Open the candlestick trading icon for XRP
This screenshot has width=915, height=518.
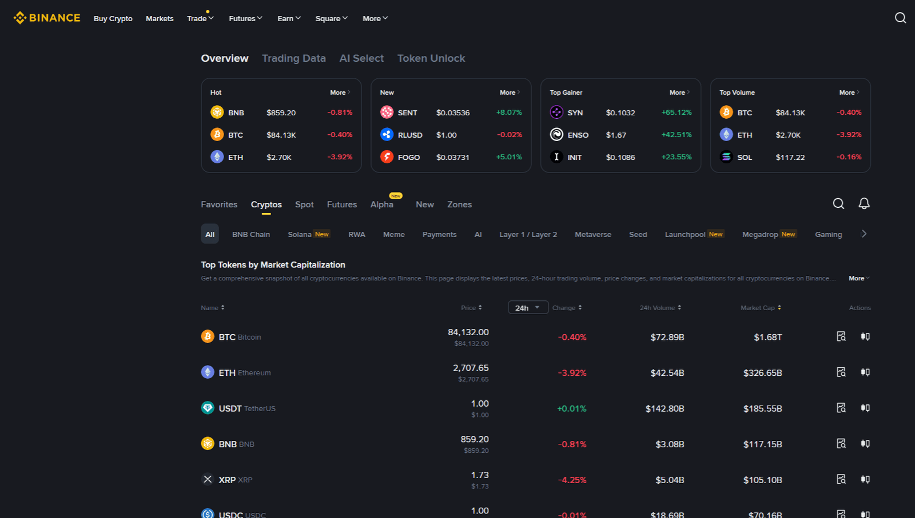click(x=865, y=479)
